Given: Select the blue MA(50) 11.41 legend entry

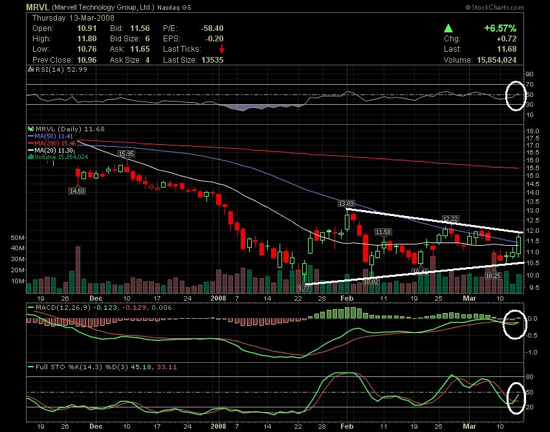Looking at the screenshot, I should coord(50,136).
